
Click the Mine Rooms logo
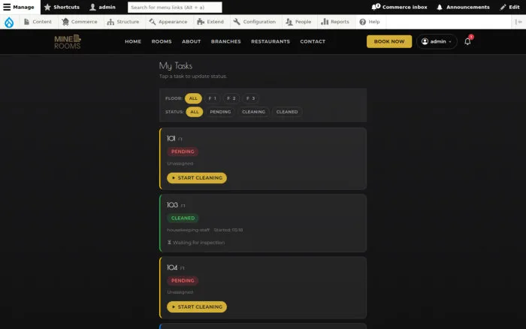pyautogui.click(x=68, y=41)
